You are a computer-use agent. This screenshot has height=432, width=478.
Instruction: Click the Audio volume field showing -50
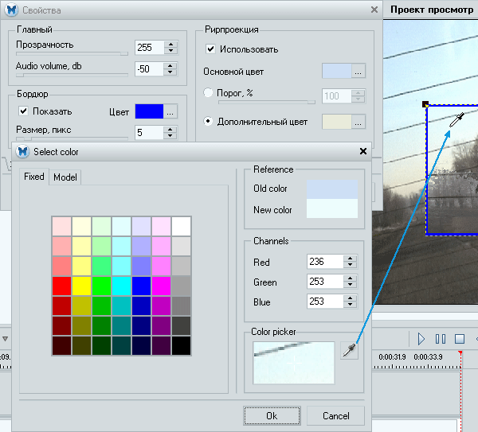(150, 68)
